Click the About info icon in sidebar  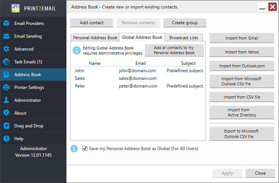[x=6, y=113]
